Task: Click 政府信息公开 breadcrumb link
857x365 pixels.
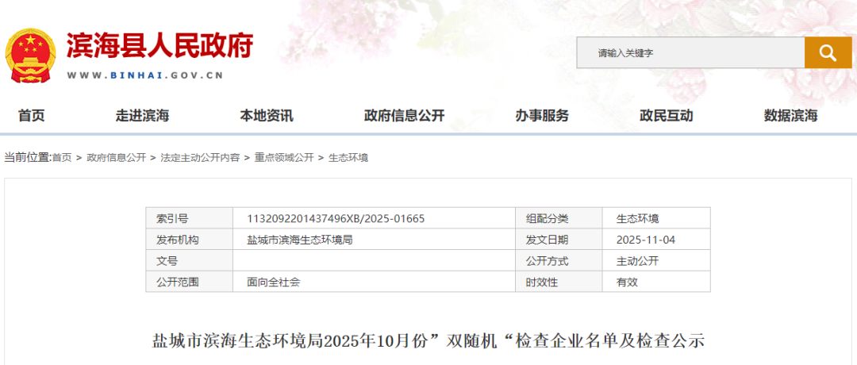Action: click(117, 158)
